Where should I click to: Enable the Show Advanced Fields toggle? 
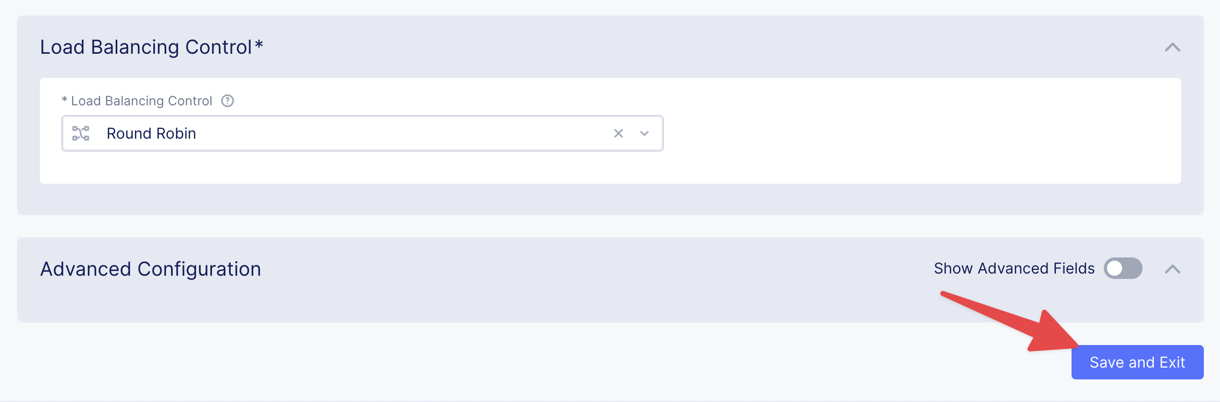(1123, 268)
